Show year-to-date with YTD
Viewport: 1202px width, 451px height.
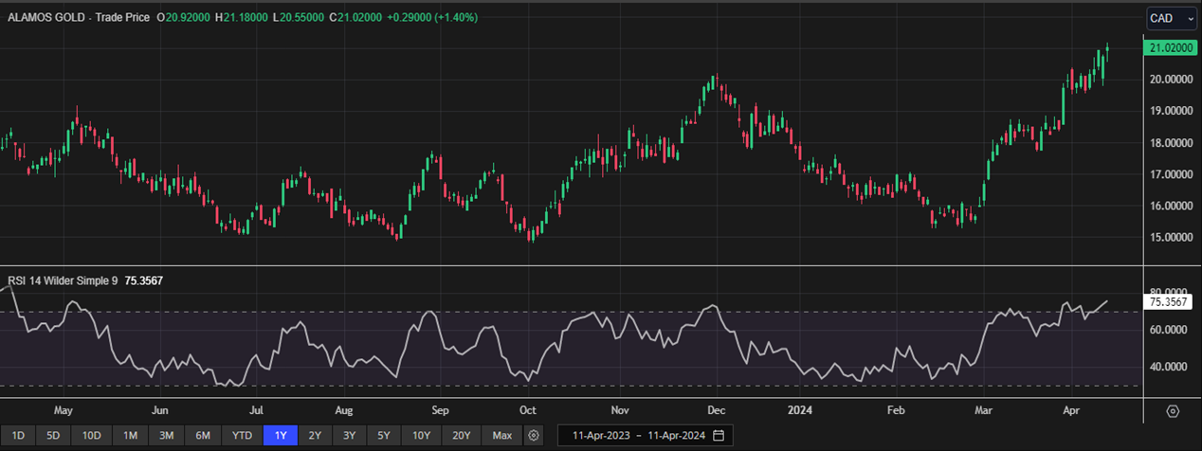click(x=241, y=435)
